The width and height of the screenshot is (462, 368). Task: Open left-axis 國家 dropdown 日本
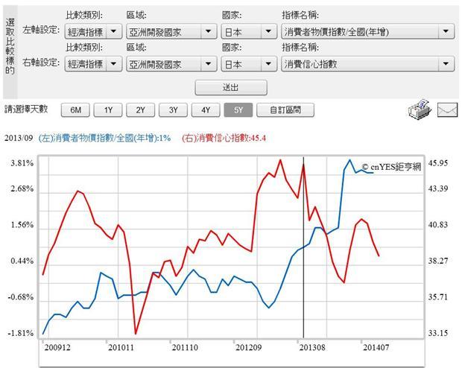coord(249,31)
